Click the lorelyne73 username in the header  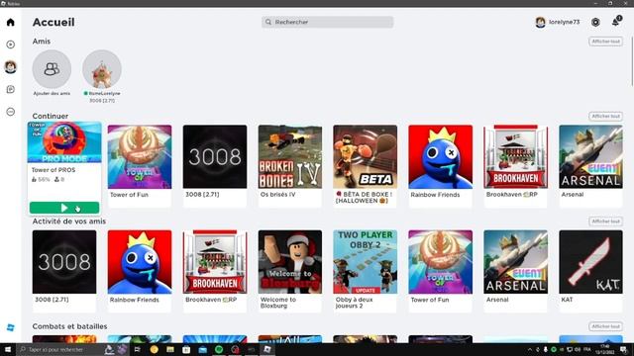click(564, 22)
